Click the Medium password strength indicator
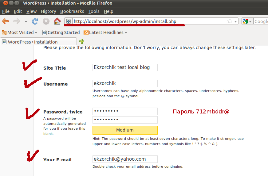 [125, 130]
